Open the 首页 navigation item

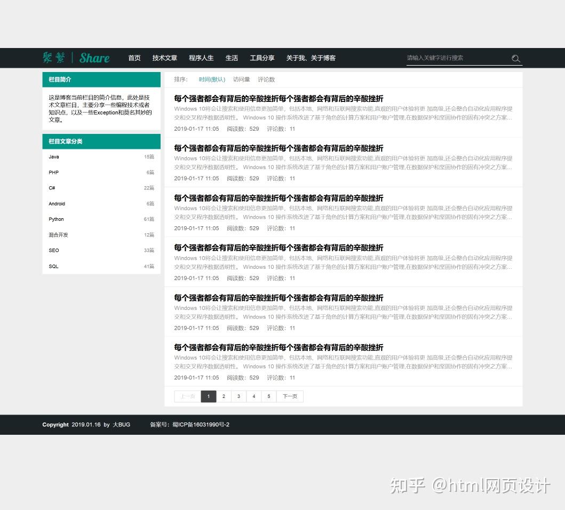click(134, 58)
